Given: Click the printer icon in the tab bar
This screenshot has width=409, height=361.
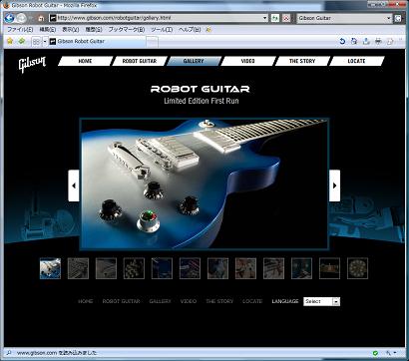Looking at the screenshot, I should [x=378, y=41].
